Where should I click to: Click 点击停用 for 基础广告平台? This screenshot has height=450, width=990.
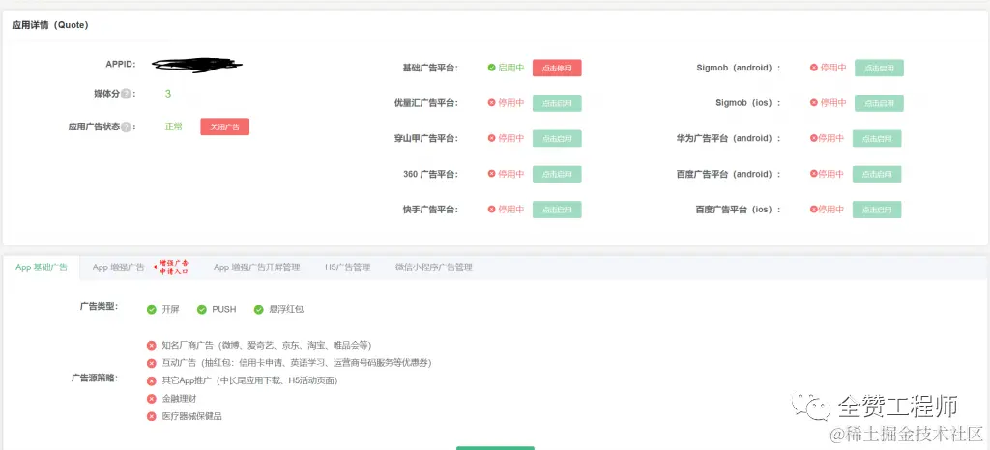click(557, 68)
